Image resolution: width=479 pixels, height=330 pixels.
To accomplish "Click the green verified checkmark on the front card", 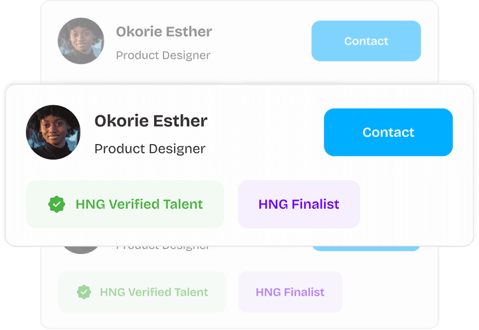I will coord(56,204).
